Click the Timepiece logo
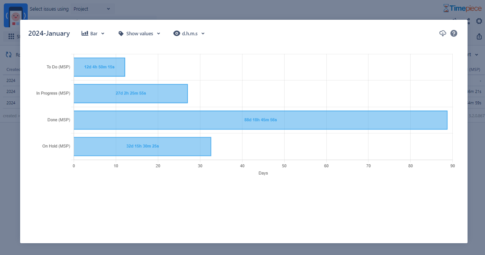Screen dimensions: 485x255 (462, 8)
